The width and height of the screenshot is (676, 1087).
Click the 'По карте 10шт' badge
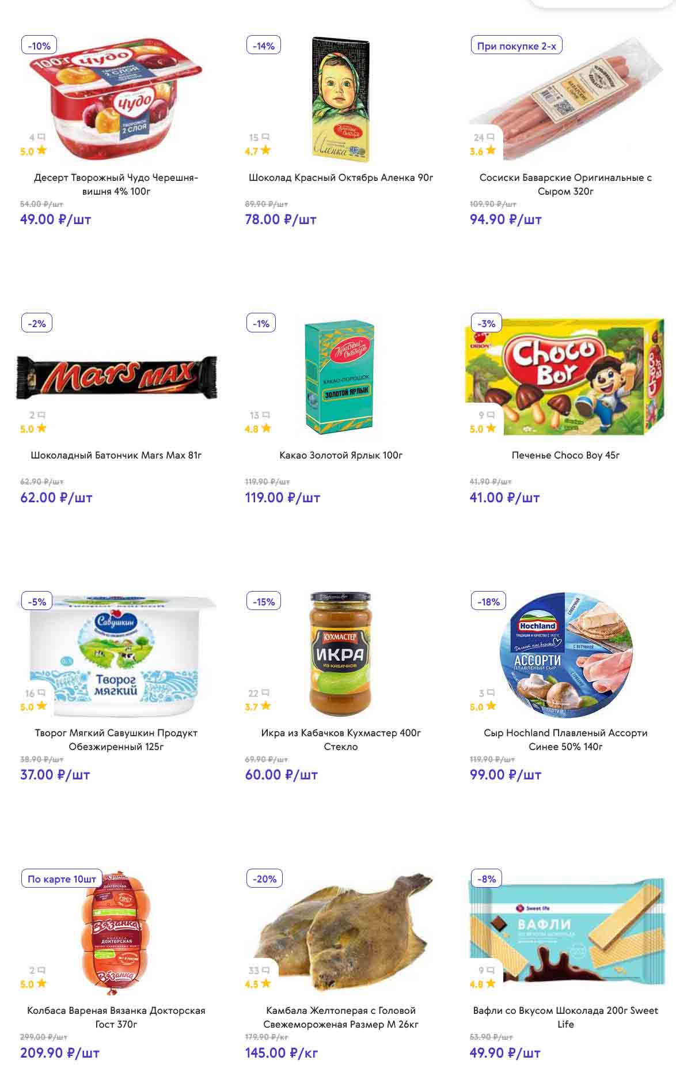[x=62, y=879]
